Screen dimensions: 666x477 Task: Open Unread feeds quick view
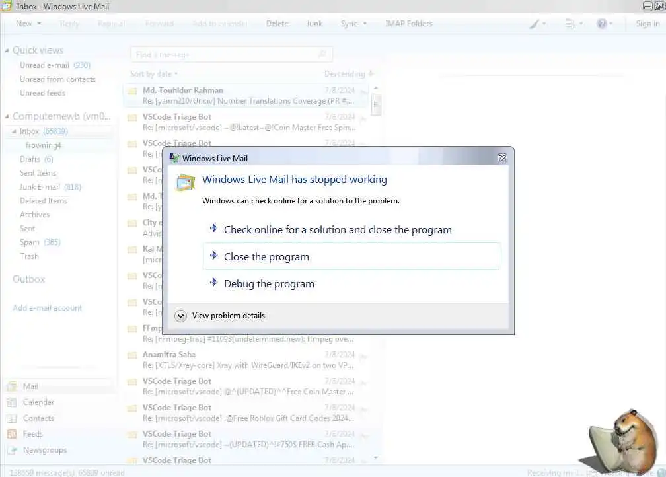[x=42, y=93]
